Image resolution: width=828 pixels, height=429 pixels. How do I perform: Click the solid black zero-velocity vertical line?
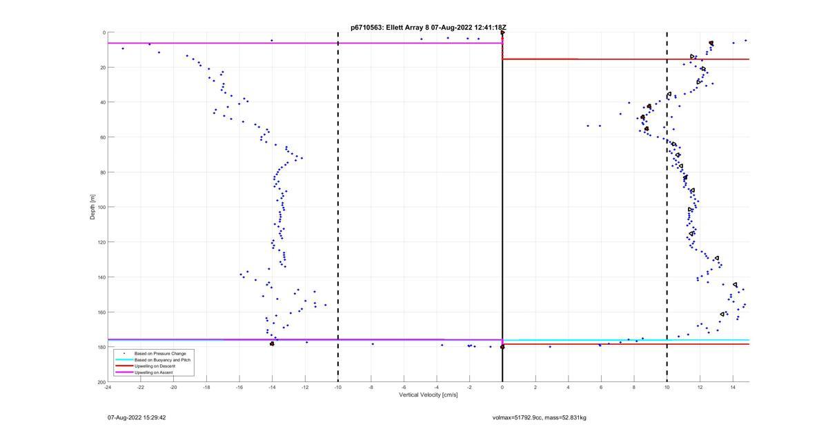(x=502, y=207)
